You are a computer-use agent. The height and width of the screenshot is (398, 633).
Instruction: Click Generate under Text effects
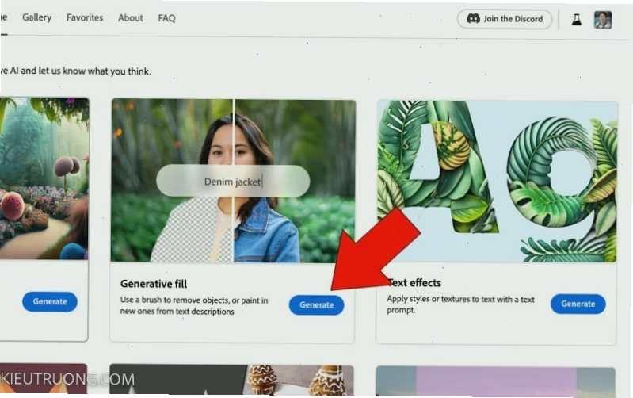(x=578, y=304)
